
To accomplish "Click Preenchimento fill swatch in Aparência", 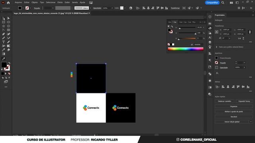I will [x=216, y=58].
